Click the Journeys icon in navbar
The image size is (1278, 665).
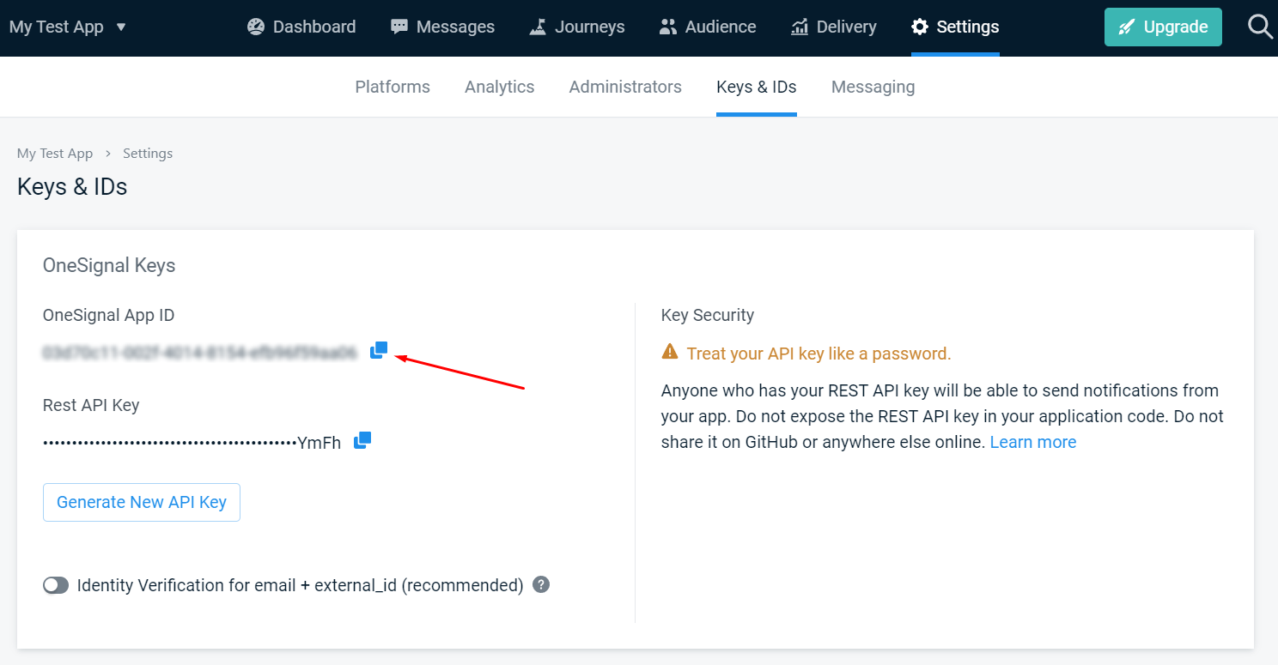pos(539,27)
